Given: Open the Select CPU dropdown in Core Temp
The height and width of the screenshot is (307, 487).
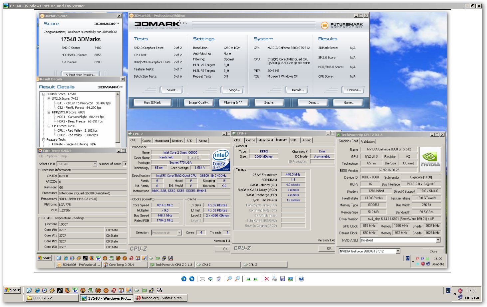Looking at the screenshot, I should [x=95, y=164].
